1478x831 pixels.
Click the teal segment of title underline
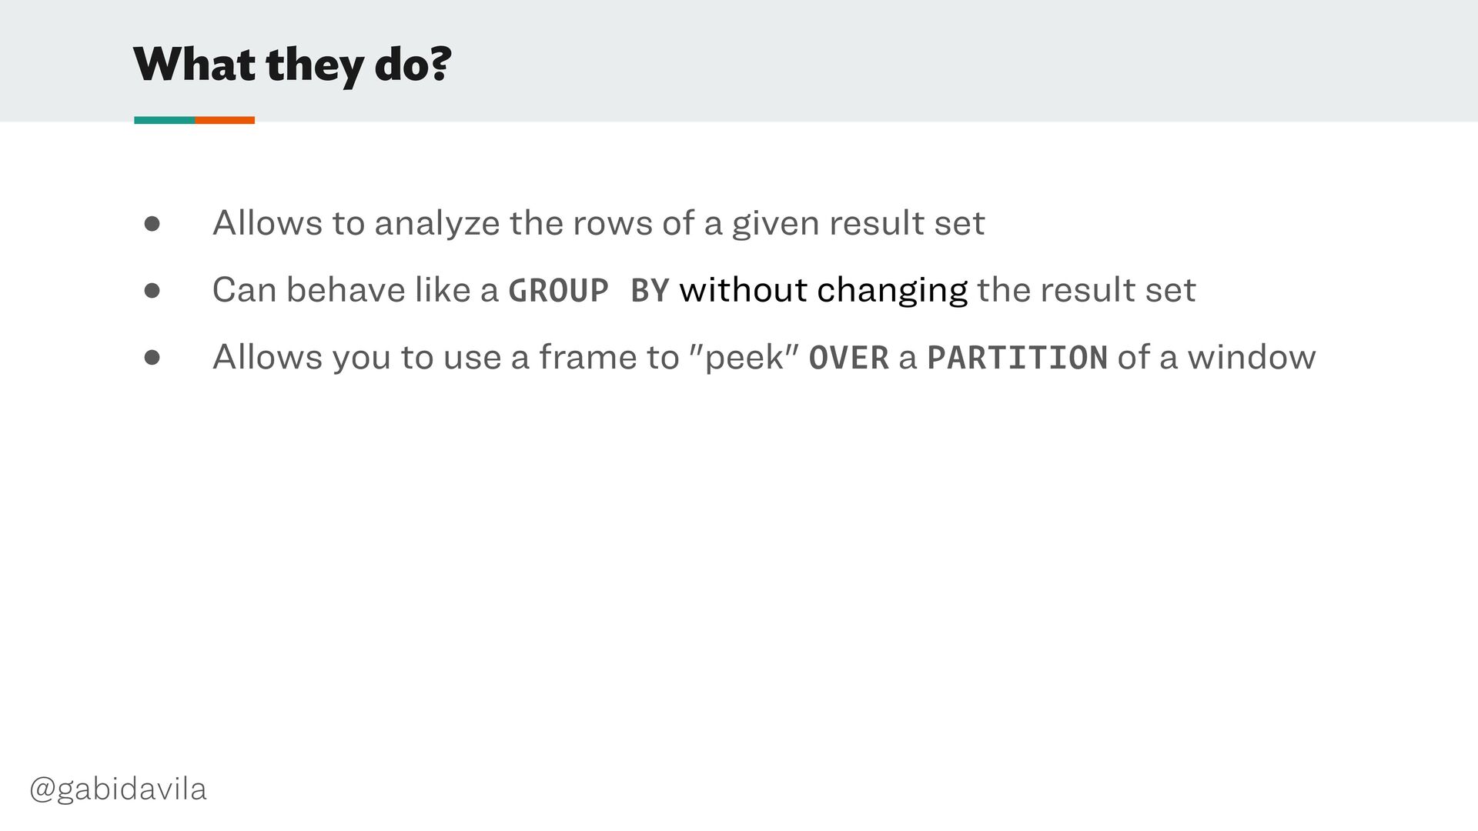pos(164,120)
